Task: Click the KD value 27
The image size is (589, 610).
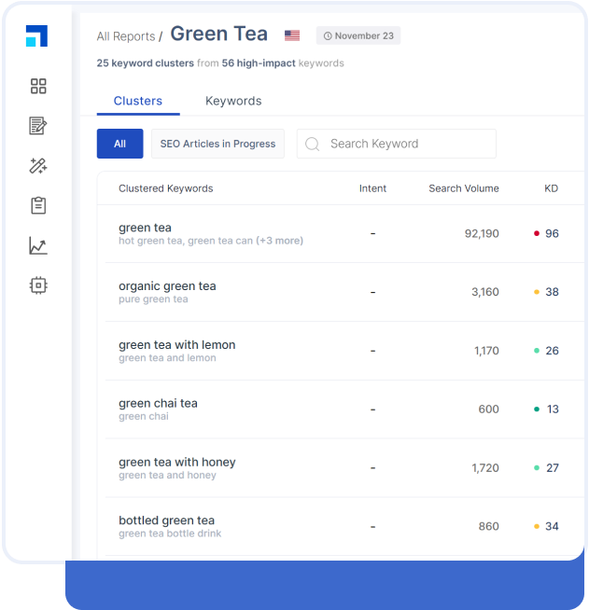Action: pos(553,467)
